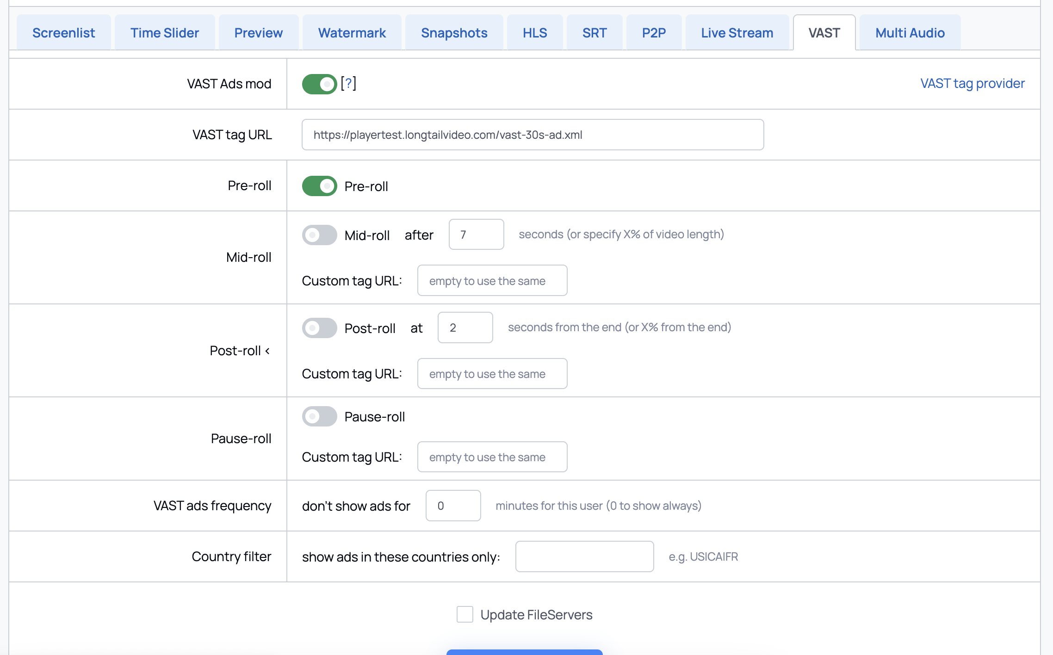Turn off the Pre-roll switch
Viewport: 1053px width, 655px height.
coord(319,186)
